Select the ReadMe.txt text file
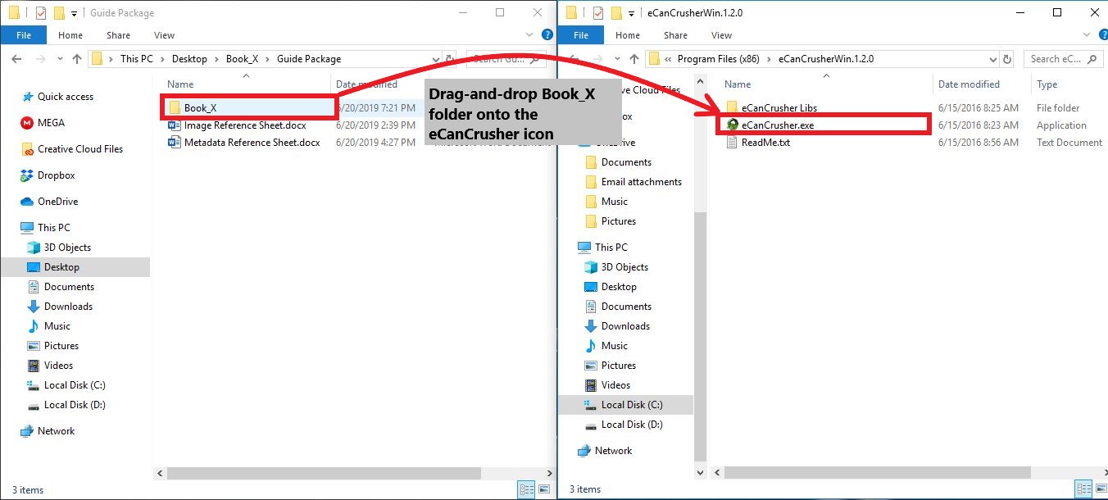This screenshot has width=1108, height=500. point(758,143)
